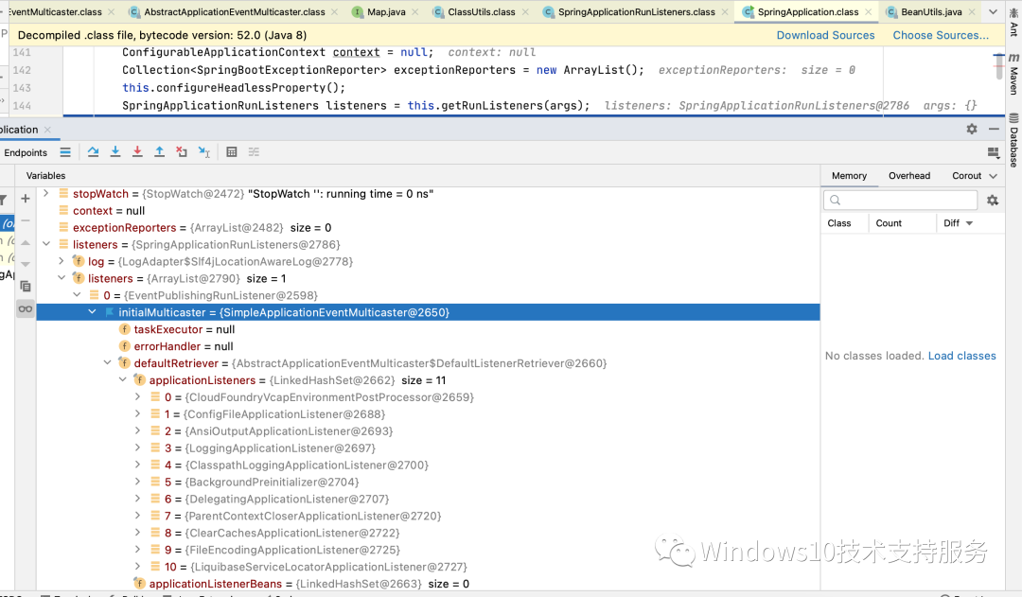Switch to the BeanUtils.java tab
Viewport: 1022px width, 597px height.
(931, 11)
